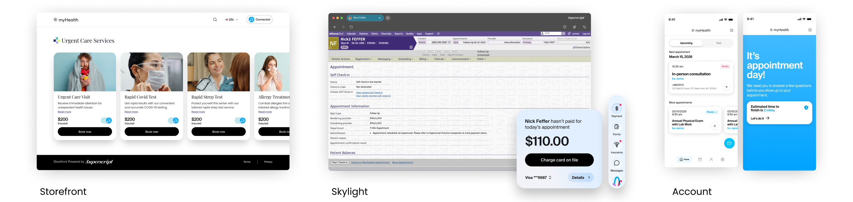
Task: Open Messages in Skylight sidebar
Action: click(617, 165)
